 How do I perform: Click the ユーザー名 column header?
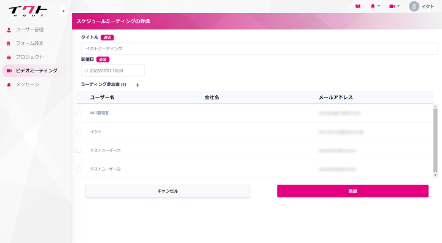click(103, 97)
